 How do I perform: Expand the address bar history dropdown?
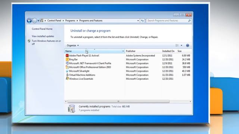(138, 21)
